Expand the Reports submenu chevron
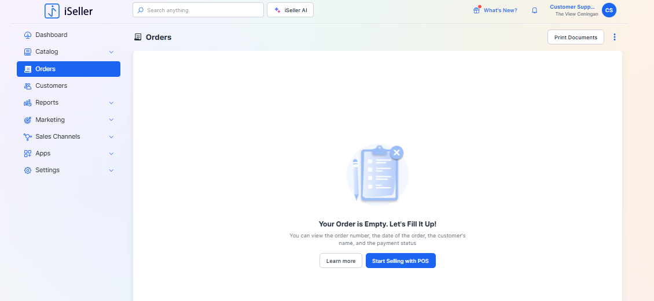Screen dimensions: 654x301 click(111, 103)
